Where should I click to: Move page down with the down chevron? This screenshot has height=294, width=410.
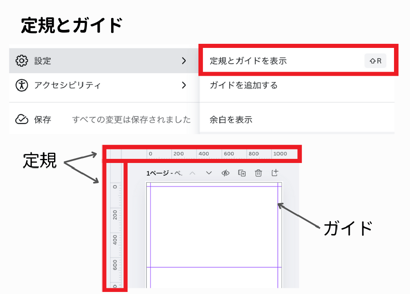point(209,173)
